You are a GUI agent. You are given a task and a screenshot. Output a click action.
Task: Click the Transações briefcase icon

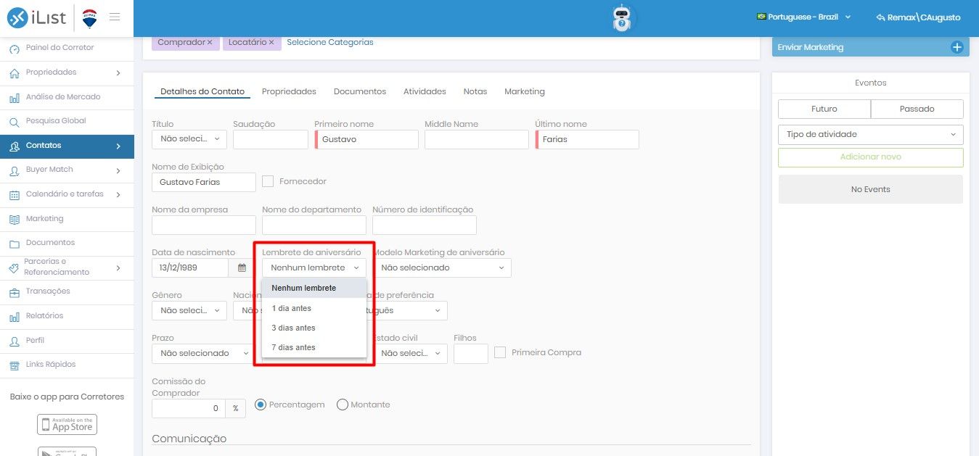(15, 292)
